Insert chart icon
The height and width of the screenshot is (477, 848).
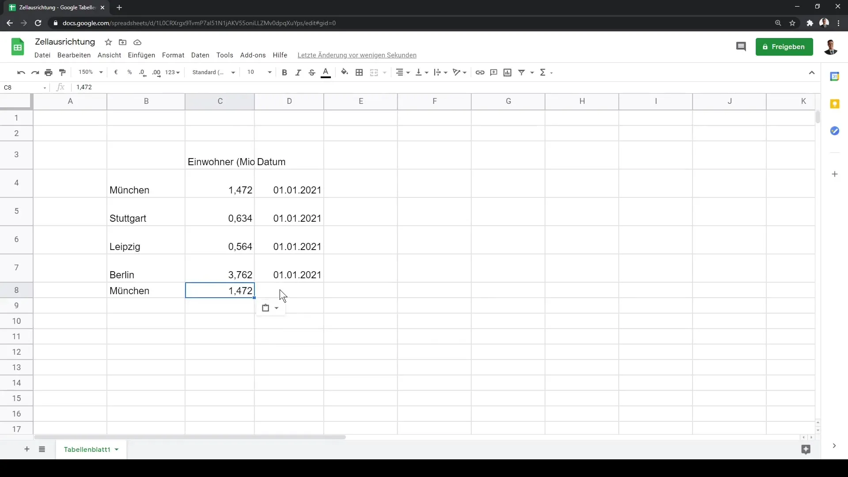click(x=507, y=72)
